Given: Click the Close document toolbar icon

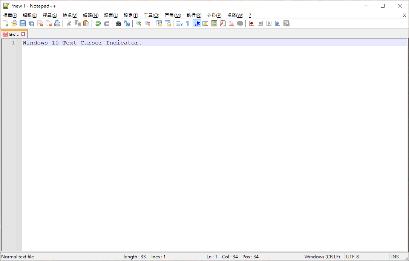Looking at the screenshot, I should 40,23.
